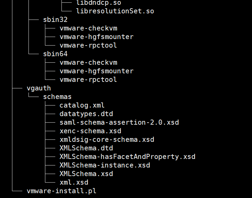Click the datatypes.dtd entry
This screenshot has height=198, width=252.
coord(86,114)
